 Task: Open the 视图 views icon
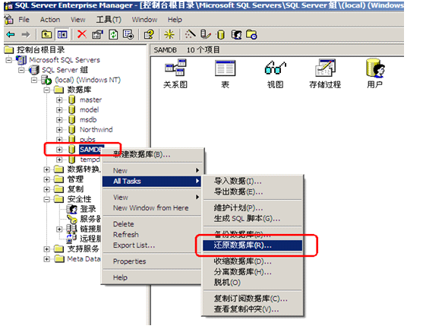point(275,68)
